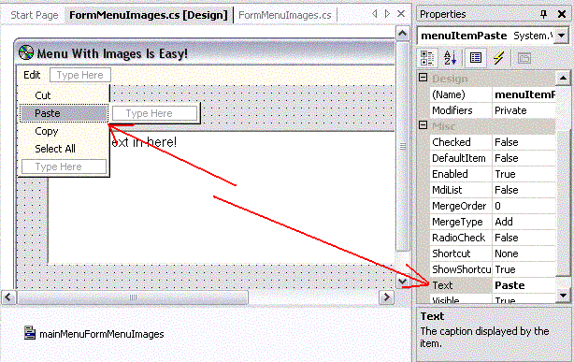Select the FormMenuImages.cs [Design] tab

point(149,15)
